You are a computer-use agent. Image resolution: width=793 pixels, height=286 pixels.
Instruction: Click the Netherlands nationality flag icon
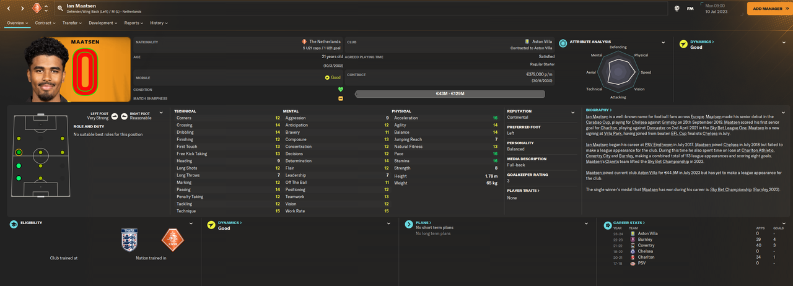(304, 41)
